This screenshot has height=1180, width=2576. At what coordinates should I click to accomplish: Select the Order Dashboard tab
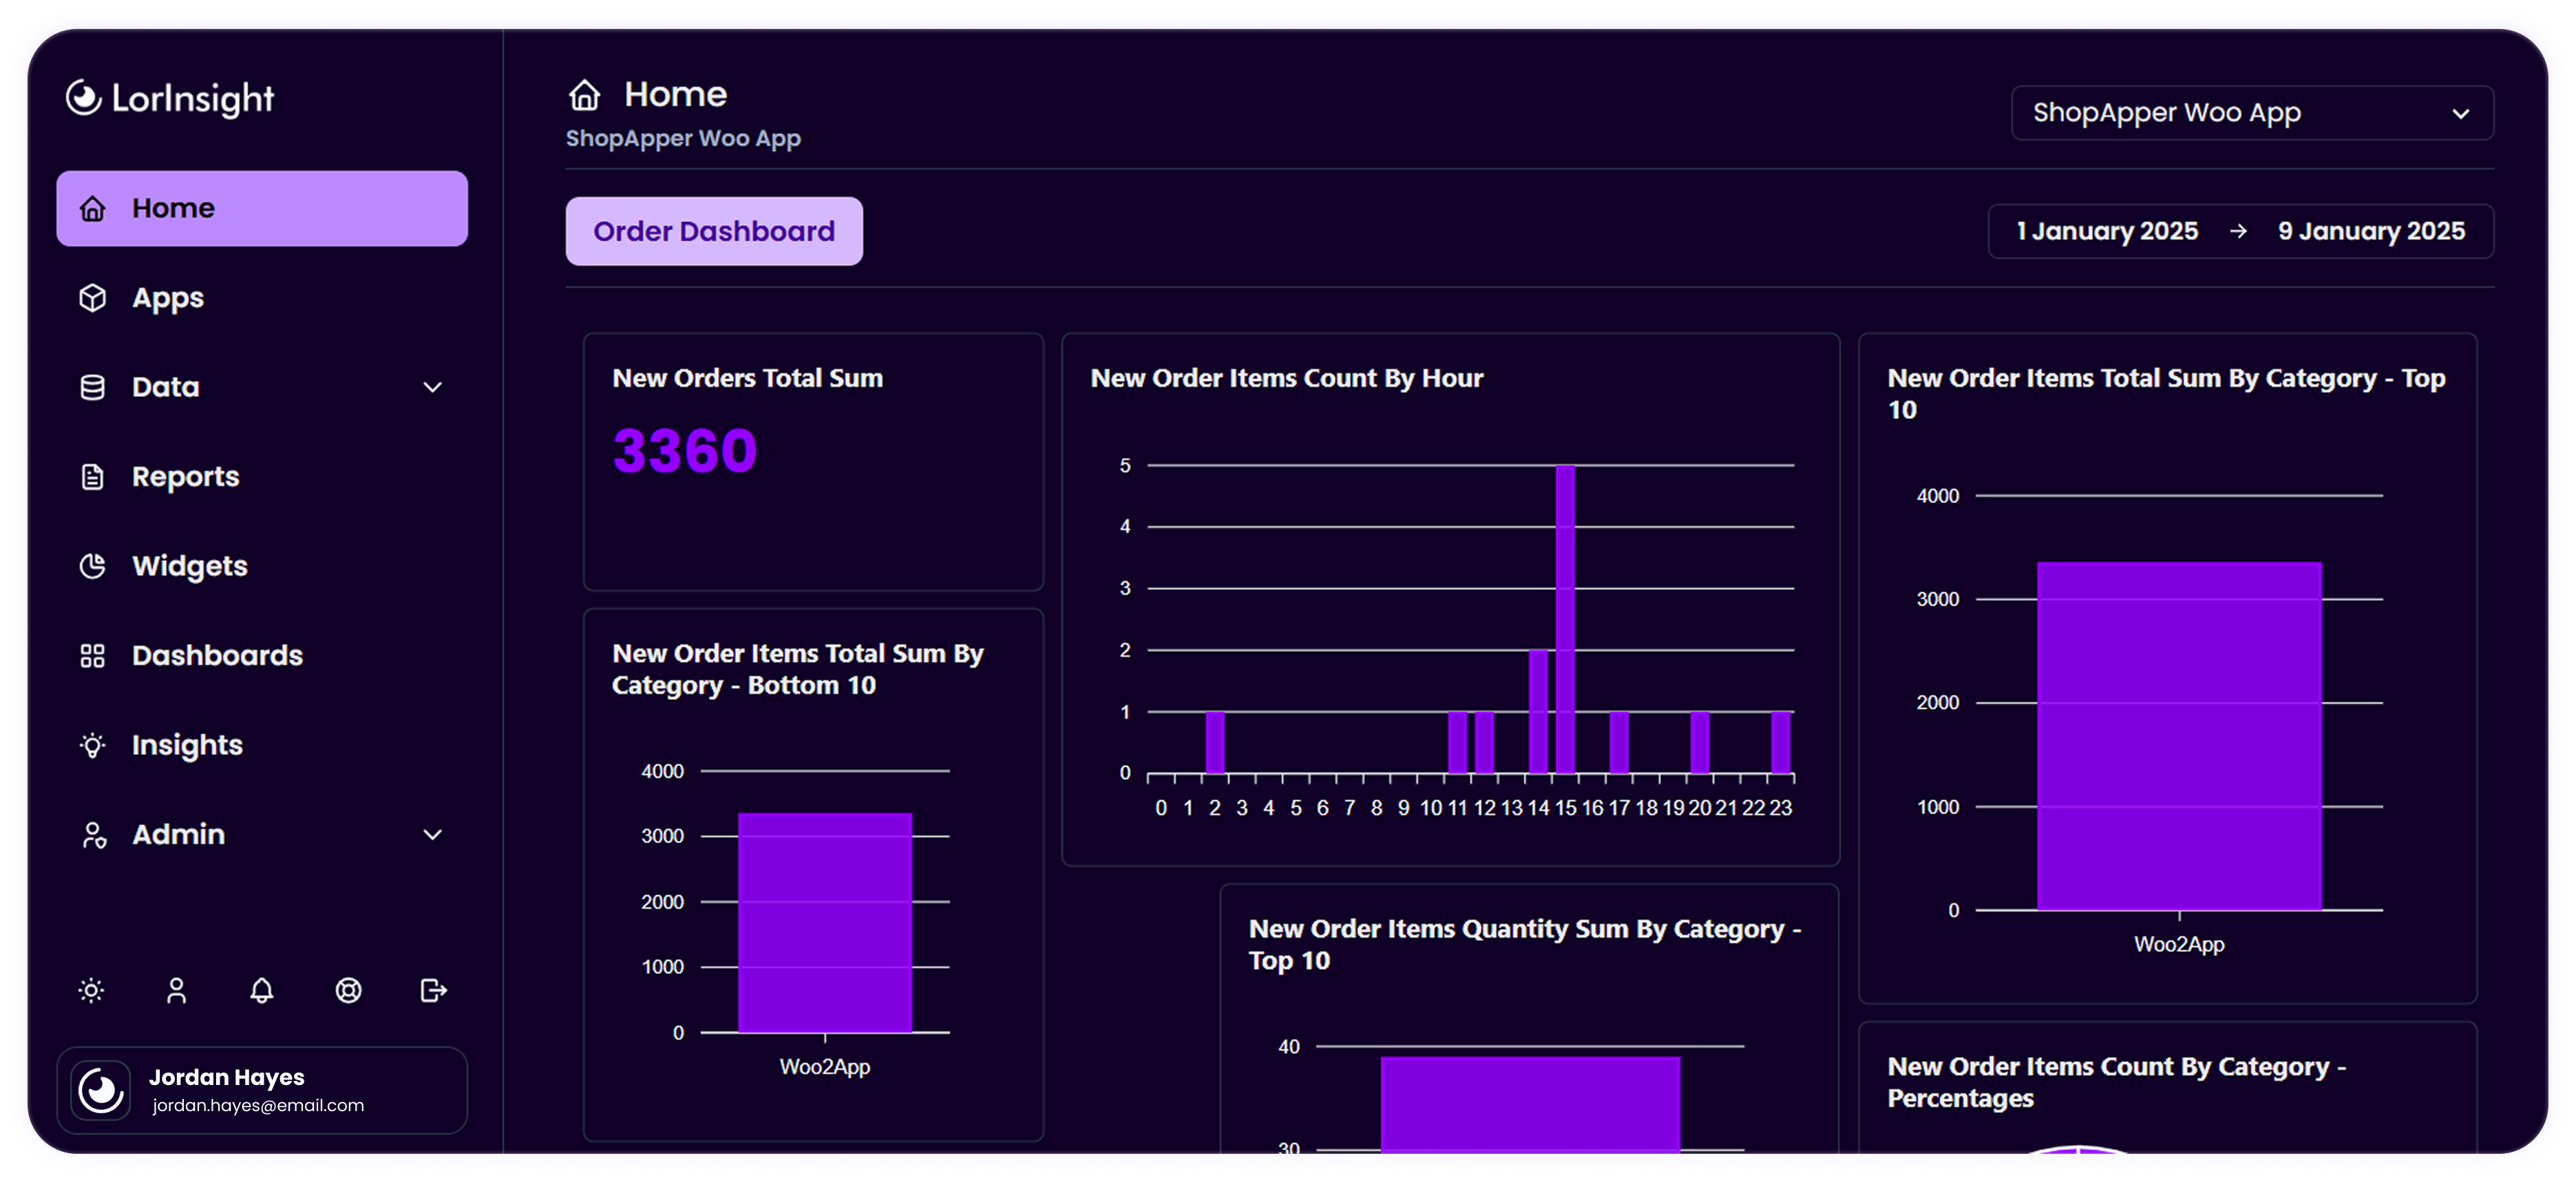(714, 231)
